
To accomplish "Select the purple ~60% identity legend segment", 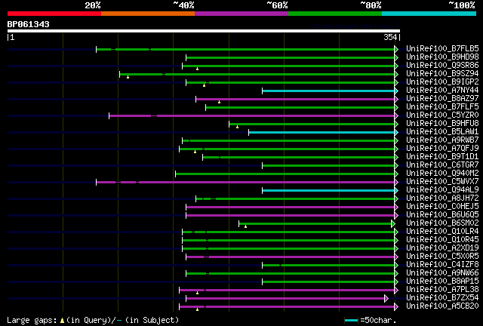I will tap(241, 14).
